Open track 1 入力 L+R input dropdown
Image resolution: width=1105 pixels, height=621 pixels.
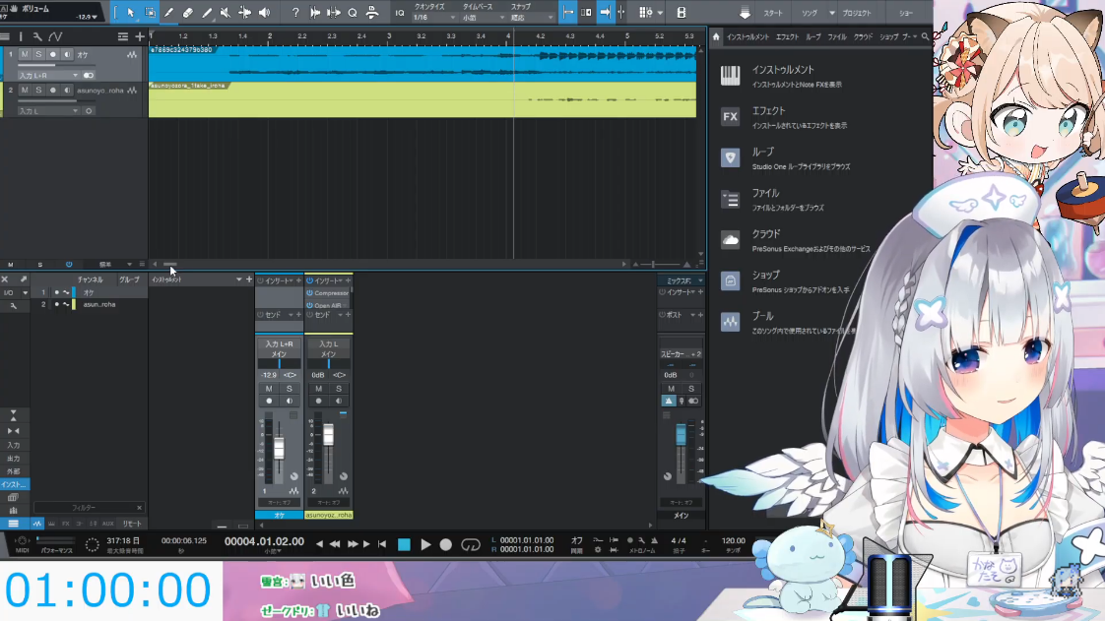[x=48, y=76]
